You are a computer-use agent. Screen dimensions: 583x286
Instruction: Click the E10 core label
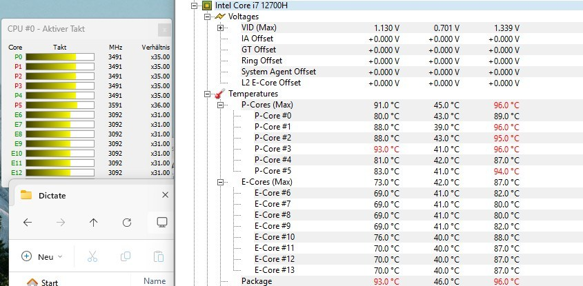click(17, 154)
